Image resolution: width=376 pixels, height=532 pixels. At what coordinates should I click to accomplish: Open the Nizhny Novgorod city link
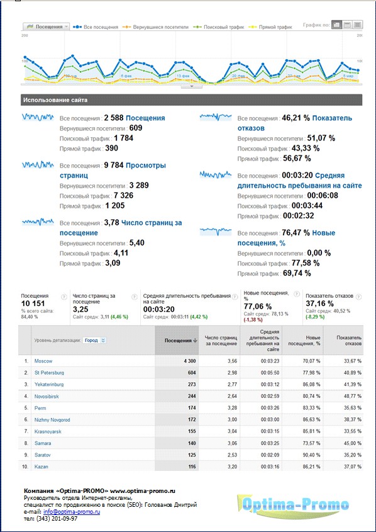click(52, 420)
